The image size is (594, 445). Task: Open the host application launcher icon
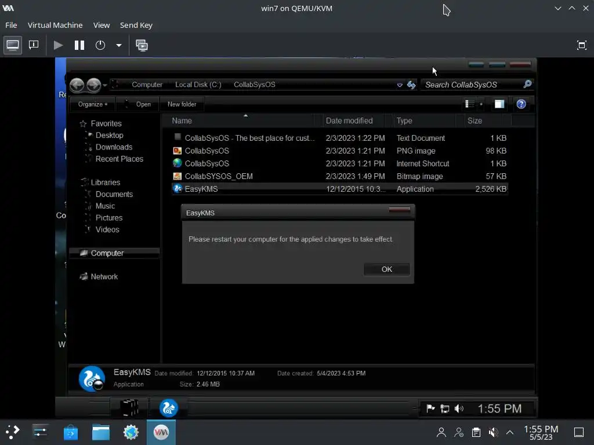(13, 432)
